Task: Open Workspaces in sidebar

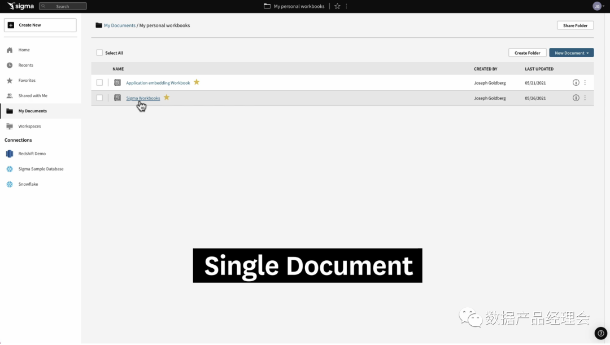Action: tap(29, 126)
